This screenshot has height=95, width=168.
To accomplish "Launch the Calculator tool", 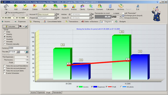I will tap(110, 6).
